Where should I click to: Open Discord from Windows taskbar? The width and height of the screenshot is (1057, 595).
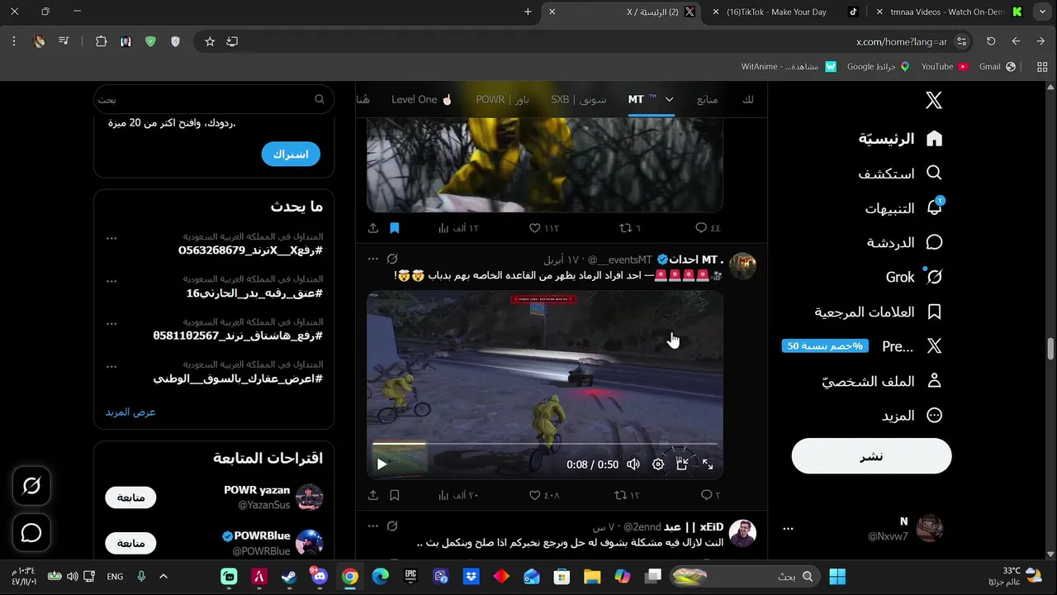pos(320,576)
